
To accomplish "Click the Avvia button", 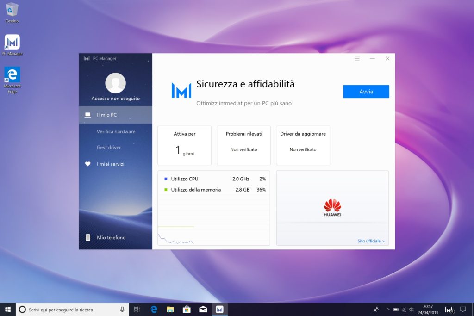I will 366,92.
